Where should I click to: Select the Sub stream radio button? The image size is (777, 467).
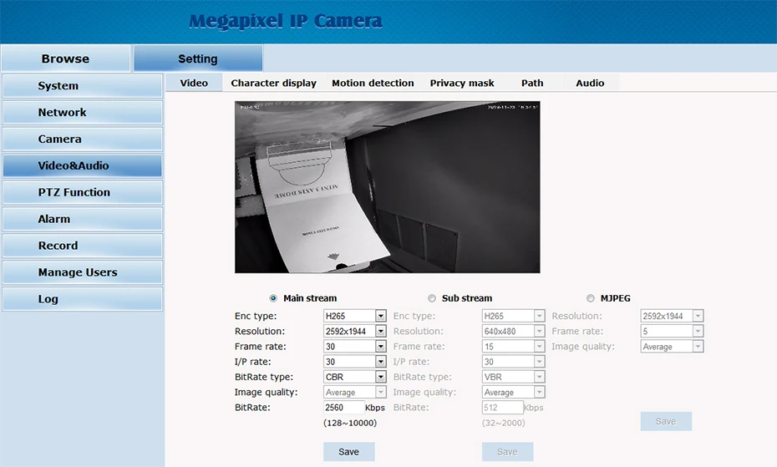[432, 298]
